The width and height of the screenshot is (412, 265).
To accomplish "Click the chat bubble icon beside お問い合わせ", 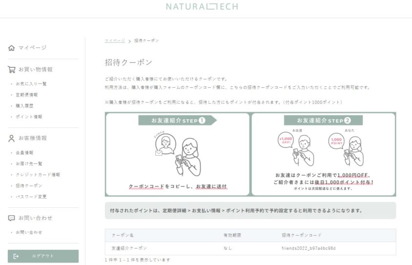I will coord(11,218).
